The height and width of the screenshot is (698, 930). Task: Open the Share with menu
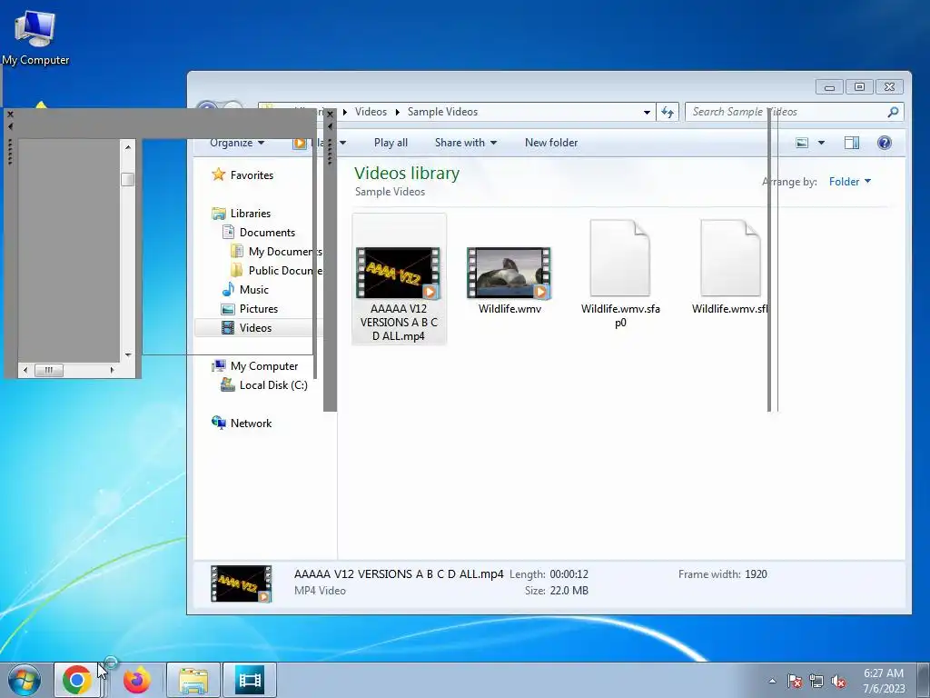466,143
